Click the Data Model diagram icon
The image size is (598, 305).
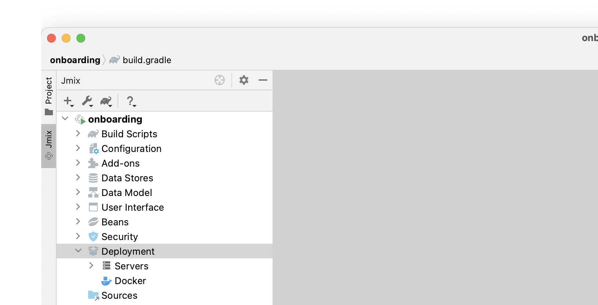coord(93,193)
